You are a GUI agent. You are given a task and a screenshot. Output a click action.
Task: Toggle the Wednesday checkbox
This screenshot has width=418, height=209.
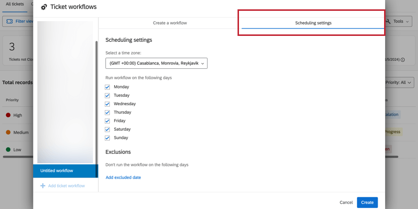pos(108,104)
